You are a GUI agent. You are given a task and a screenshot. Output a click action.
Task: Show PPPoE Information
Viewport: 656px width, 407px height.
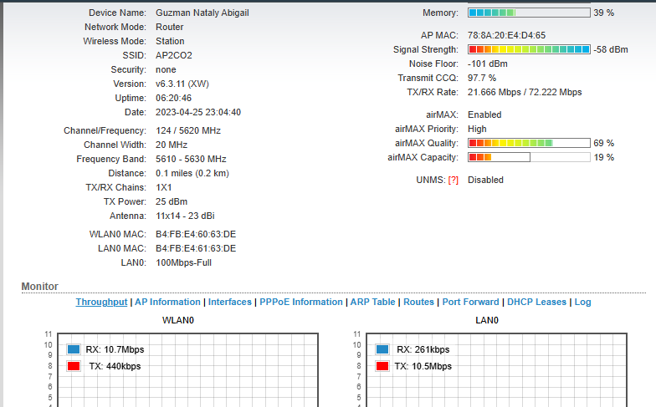click(300, 302)
